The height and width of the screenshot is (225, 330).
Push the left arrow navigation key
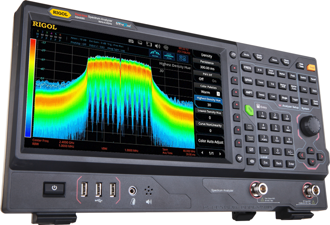(x=301, y=156)
